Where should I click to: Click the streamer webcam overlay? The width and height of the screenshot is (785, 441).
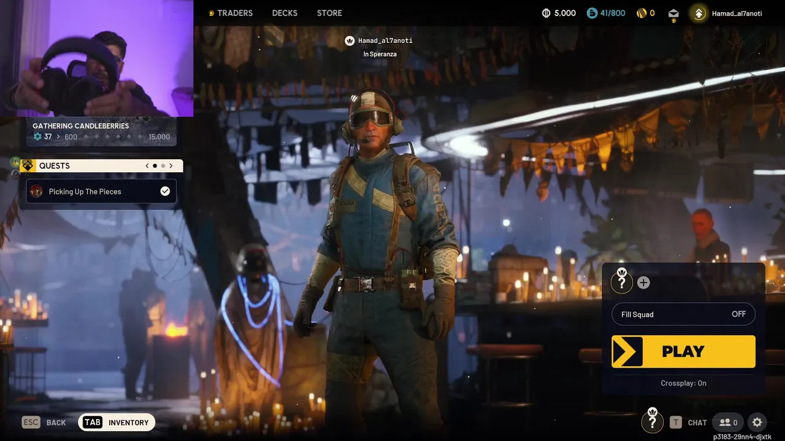pos(97,58)
